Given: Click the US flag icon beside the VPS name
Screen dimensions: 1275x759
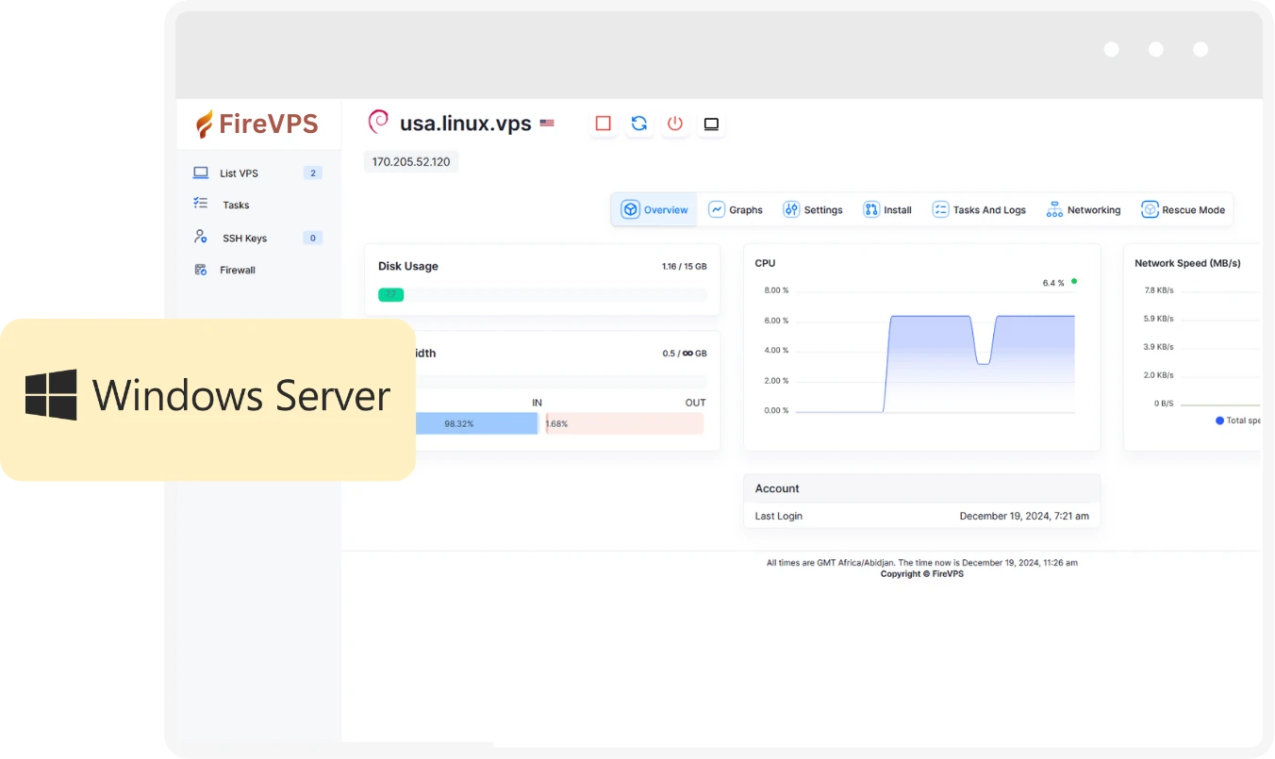Looking at the screenshot, I should [x=547, y=123].
